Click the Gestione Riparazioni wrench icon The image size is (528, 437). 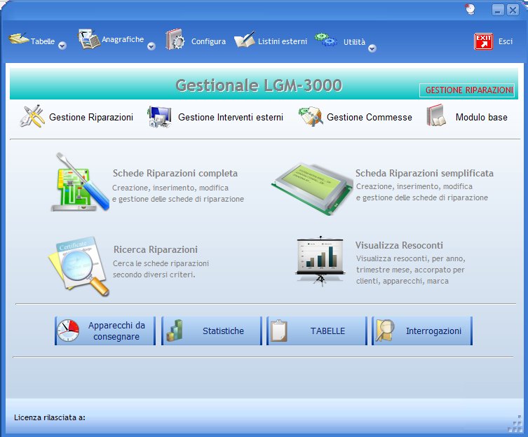click(32, 117)
